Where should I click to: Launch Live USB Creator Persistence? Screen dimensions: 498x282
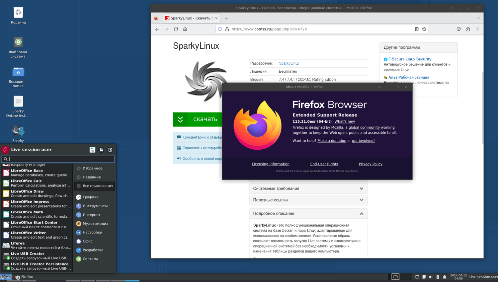pyautogui.click(x=37, y=266)
